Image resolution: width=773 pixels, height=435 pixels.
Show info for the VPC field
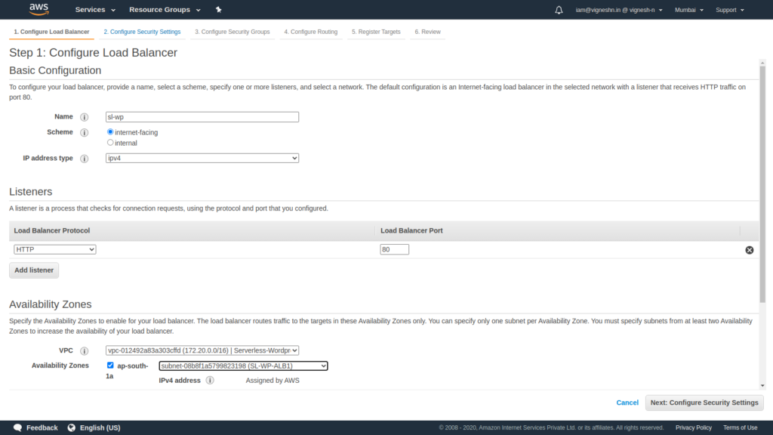85,351
